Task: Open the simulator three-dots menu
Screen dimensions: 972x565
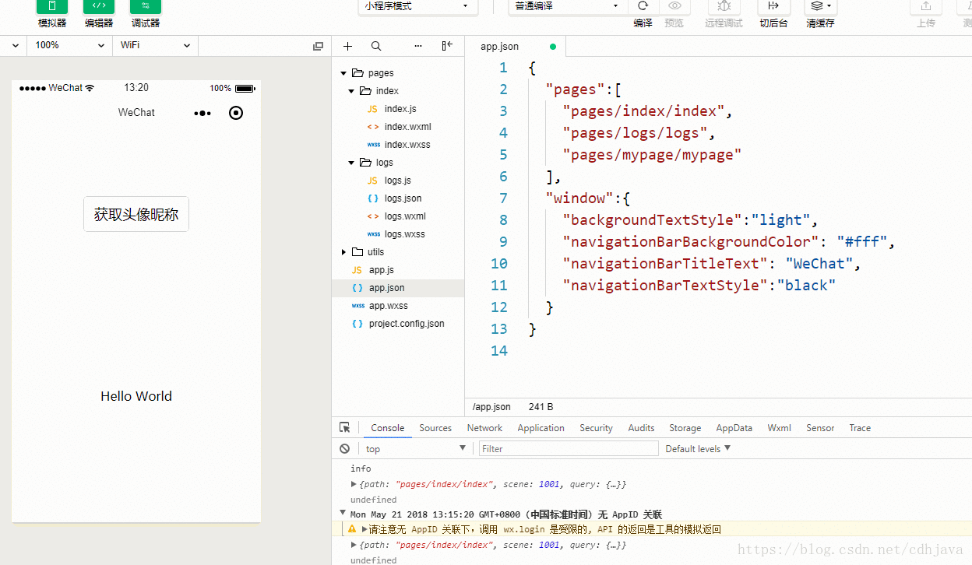Action: (202, 113)
